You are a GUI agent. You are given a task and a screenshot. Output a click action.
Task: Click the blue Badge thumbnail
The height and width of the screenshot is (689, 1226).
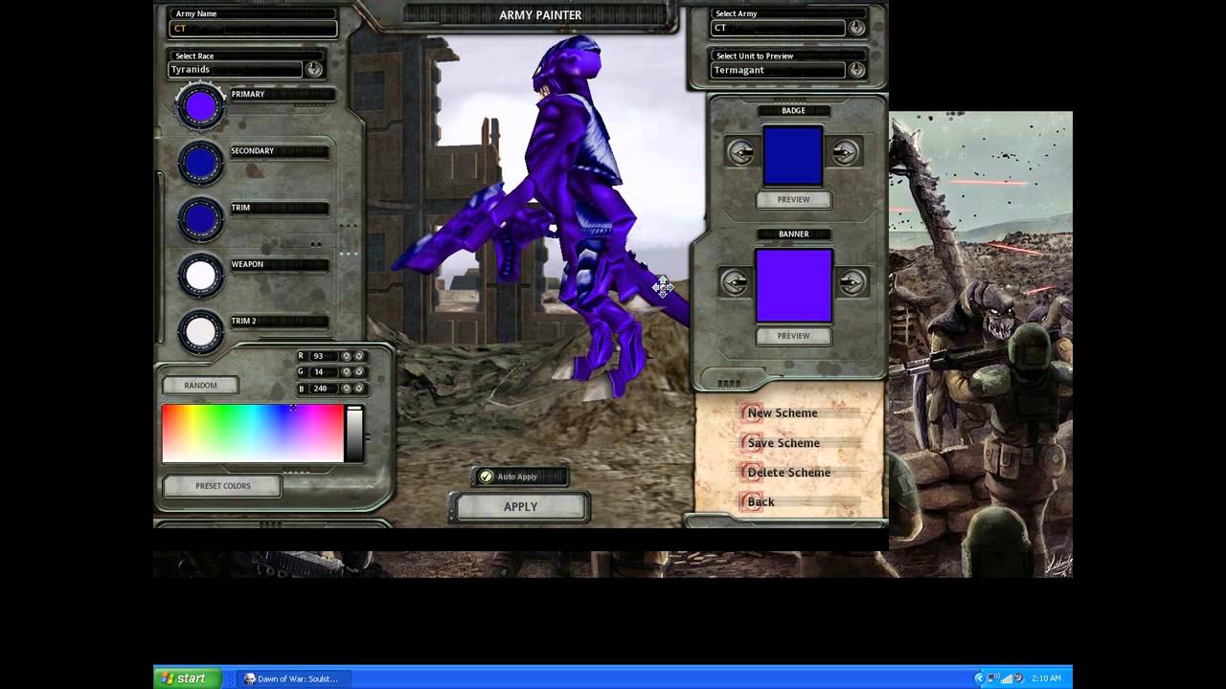793,155
